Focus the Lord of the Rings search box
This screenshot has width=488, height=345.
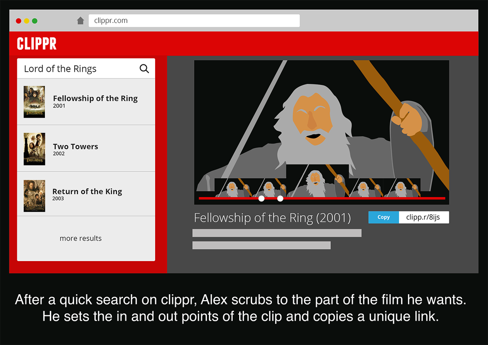click(78, 69)
